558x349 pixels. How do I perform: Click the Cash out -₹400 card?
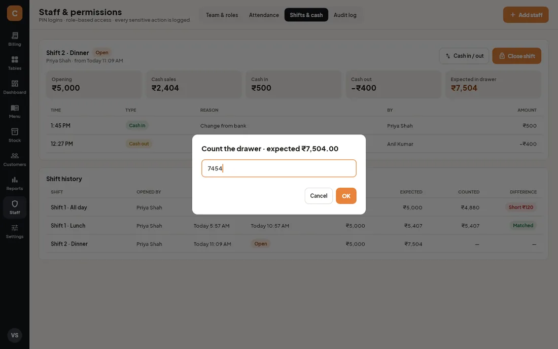coord(393,84)
